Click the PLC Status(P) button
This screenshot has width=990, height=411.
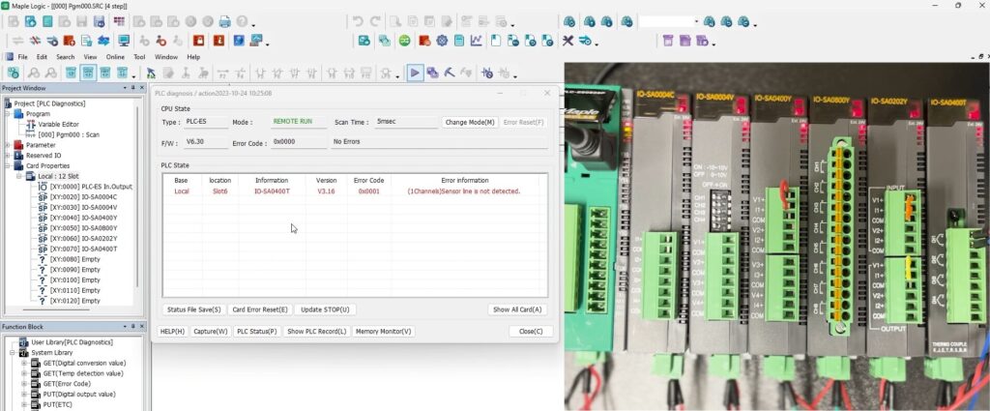256,332
